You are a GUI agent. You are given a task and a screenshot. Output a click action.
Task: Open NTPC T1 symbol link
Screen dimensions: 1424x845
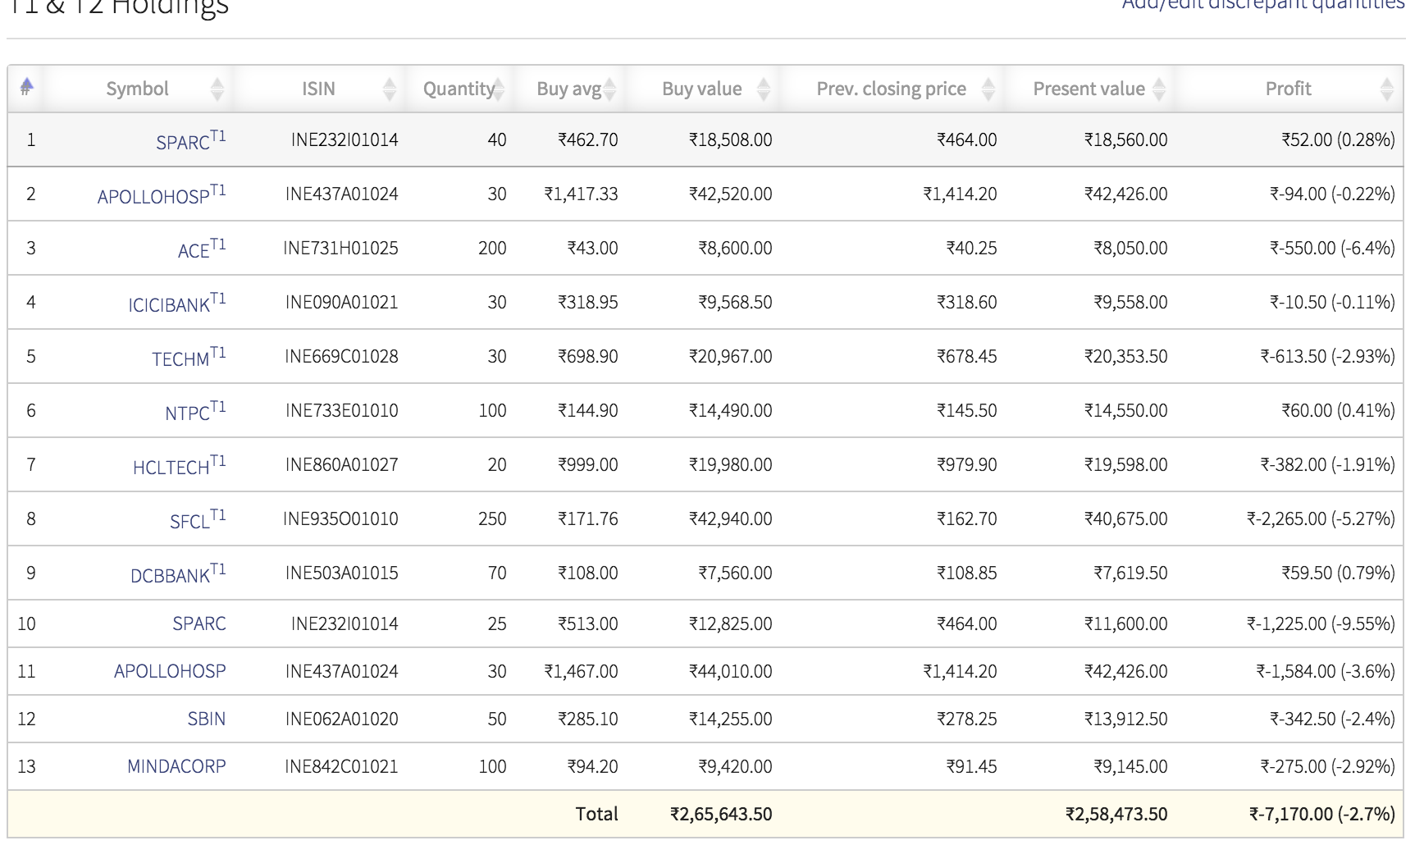[195, 411]
